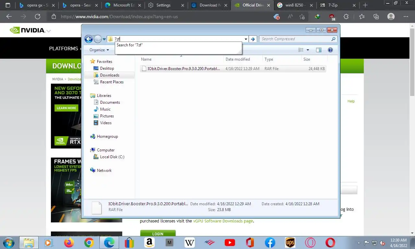Switch to the win8 8250 Google tab
This screenshot has height=249, width=415.
pos(295,5)
